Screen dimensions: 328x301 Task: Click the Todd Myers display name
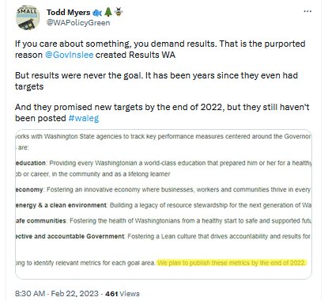69,13
